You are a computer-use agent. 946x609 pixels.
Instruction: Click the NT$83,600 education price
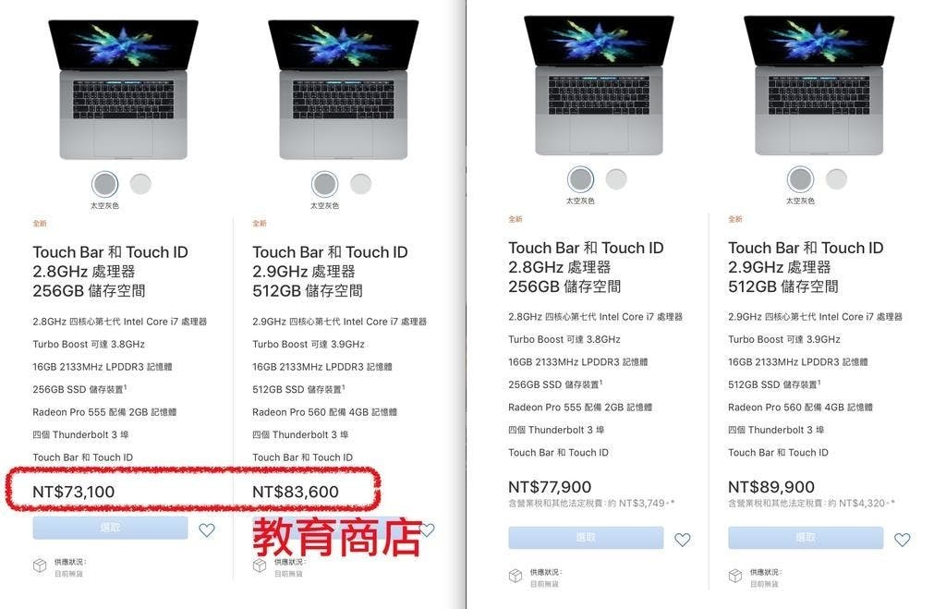coord(296,492)
